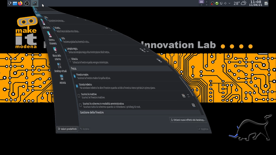Launch Firefox from the panel
276x155 pixels.
pyautogui.click(x=20, y=3)
